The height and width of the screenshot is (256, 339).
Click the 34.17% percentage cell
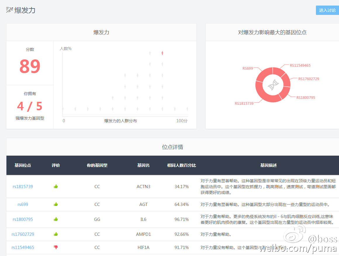pyautogui.click(x=181, y=187)
